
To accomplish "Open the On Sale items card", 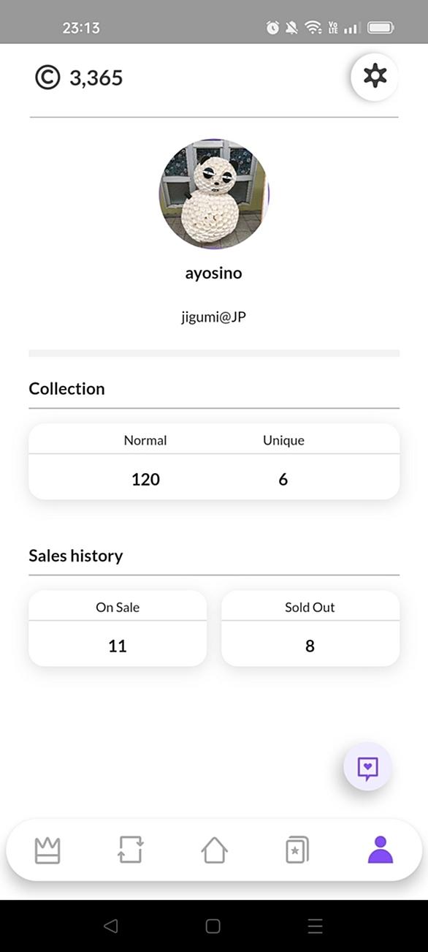I will (x=118, y=628).
